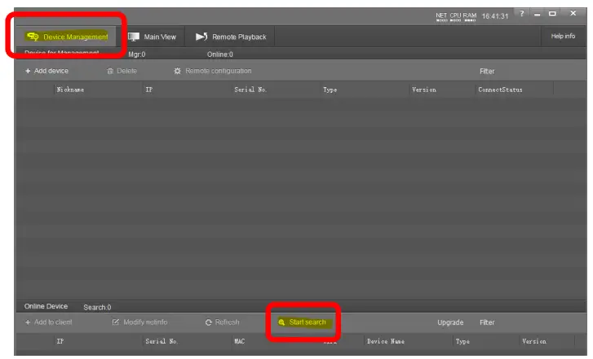Sort managed devices by Type column

click(x=330, y=90)
